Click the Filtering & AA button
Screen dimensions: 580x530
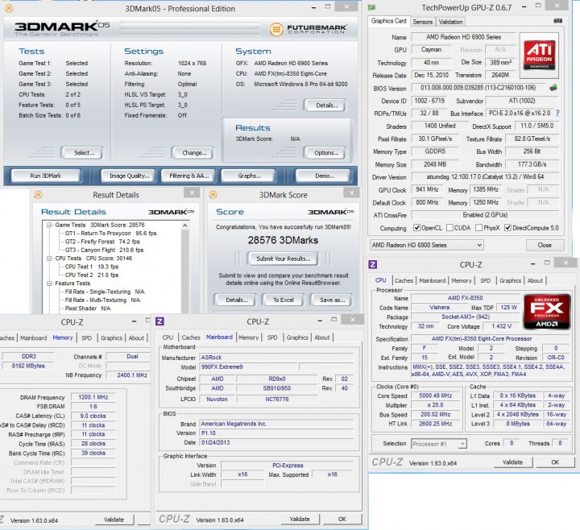189,176
